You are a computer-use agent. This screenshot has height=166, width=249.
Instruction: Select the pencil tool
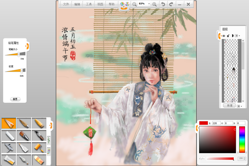coord(9,123)
